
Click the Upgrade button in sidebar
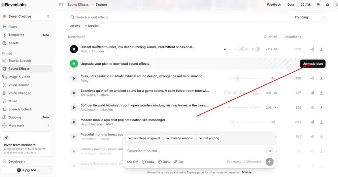coord(26,170)
